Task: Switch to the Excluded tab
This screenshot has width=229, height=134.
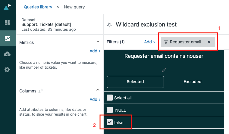Action: coord(193,82)
